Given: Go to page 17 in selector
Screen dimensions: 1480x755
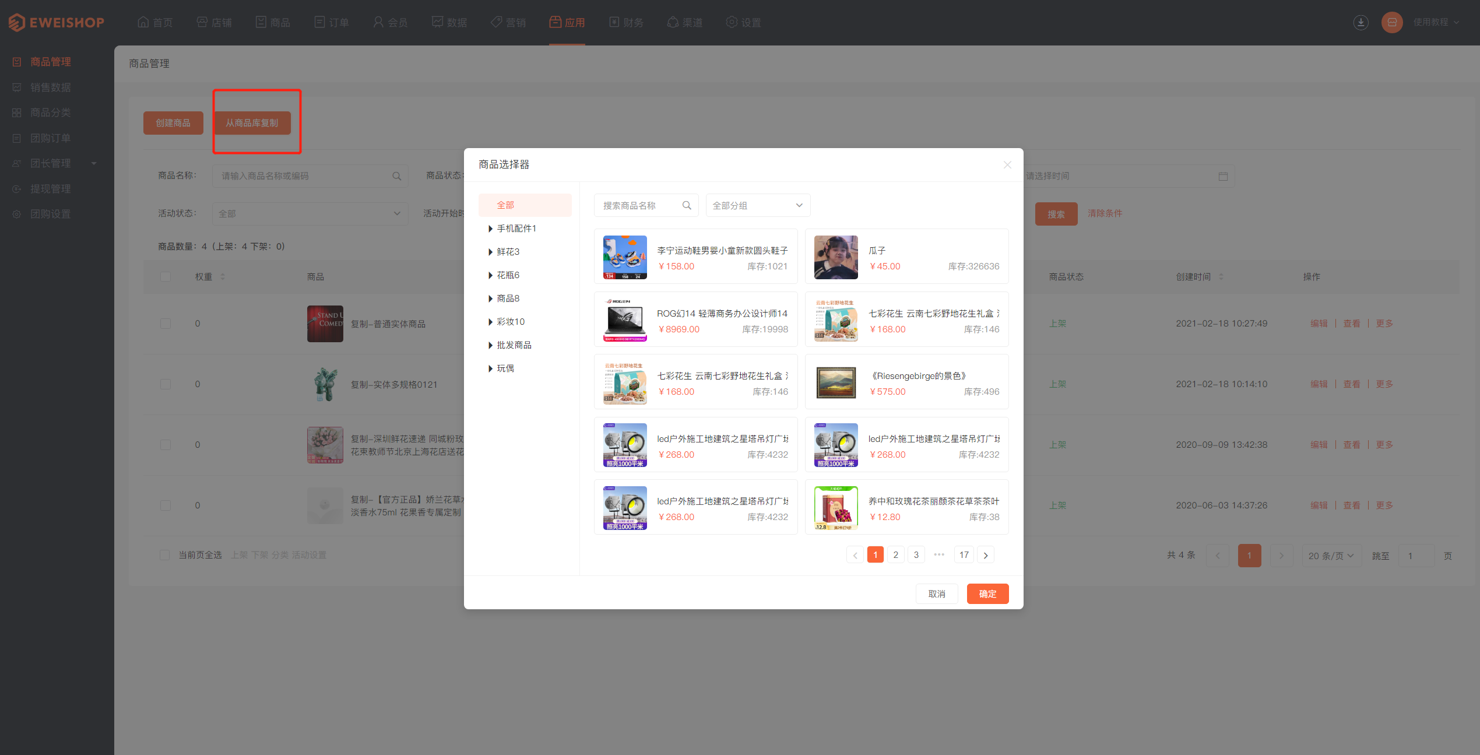Looking at the screenshot, I should pyautogui.click(x=964, y=555).
